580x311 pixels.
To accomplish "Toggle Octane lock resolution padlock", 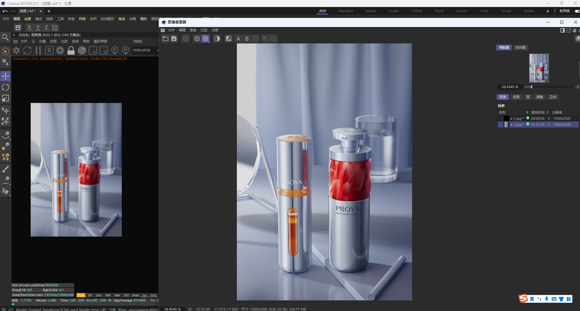I will (x=71, y=50).
